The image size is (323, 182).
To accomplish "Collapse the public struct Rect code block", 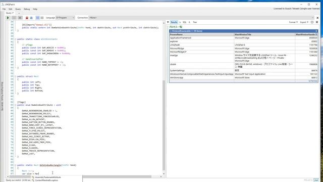I will [x=15, y=76].
